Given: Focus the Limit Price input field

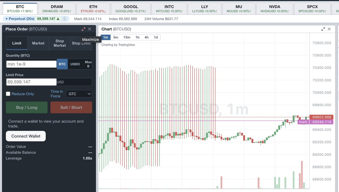Looking at the screenshot, I should (x=31, y=82).
